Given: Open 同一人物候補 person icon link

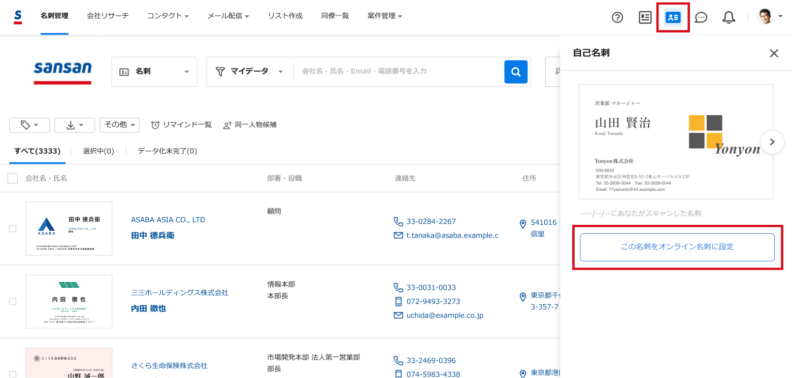Looking at the screenshot, I should point(250,125).
